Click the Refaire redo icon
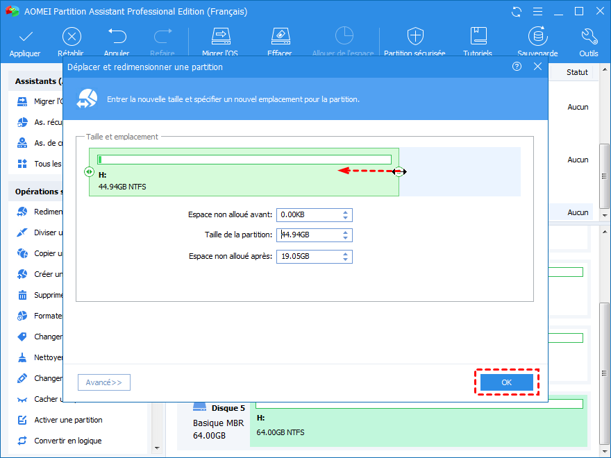611x458 pixels. pyautogui.click(x=163, y=36)
